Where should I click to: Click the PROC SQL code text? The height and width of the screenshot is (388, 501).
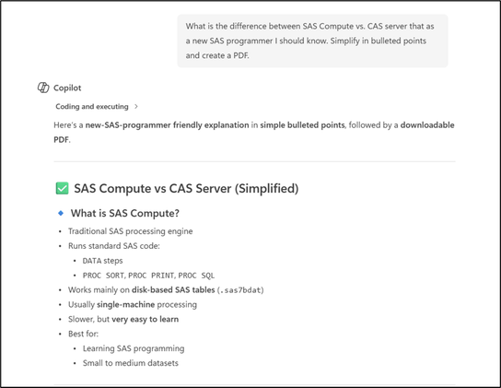click(x=196, y=276)
